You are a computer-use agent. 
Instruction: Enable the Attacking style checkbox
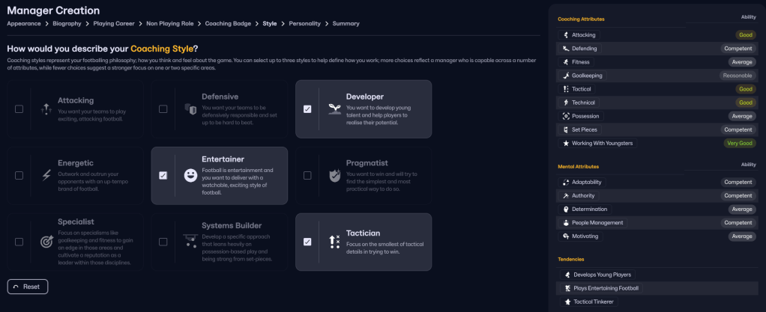point(19,109)
